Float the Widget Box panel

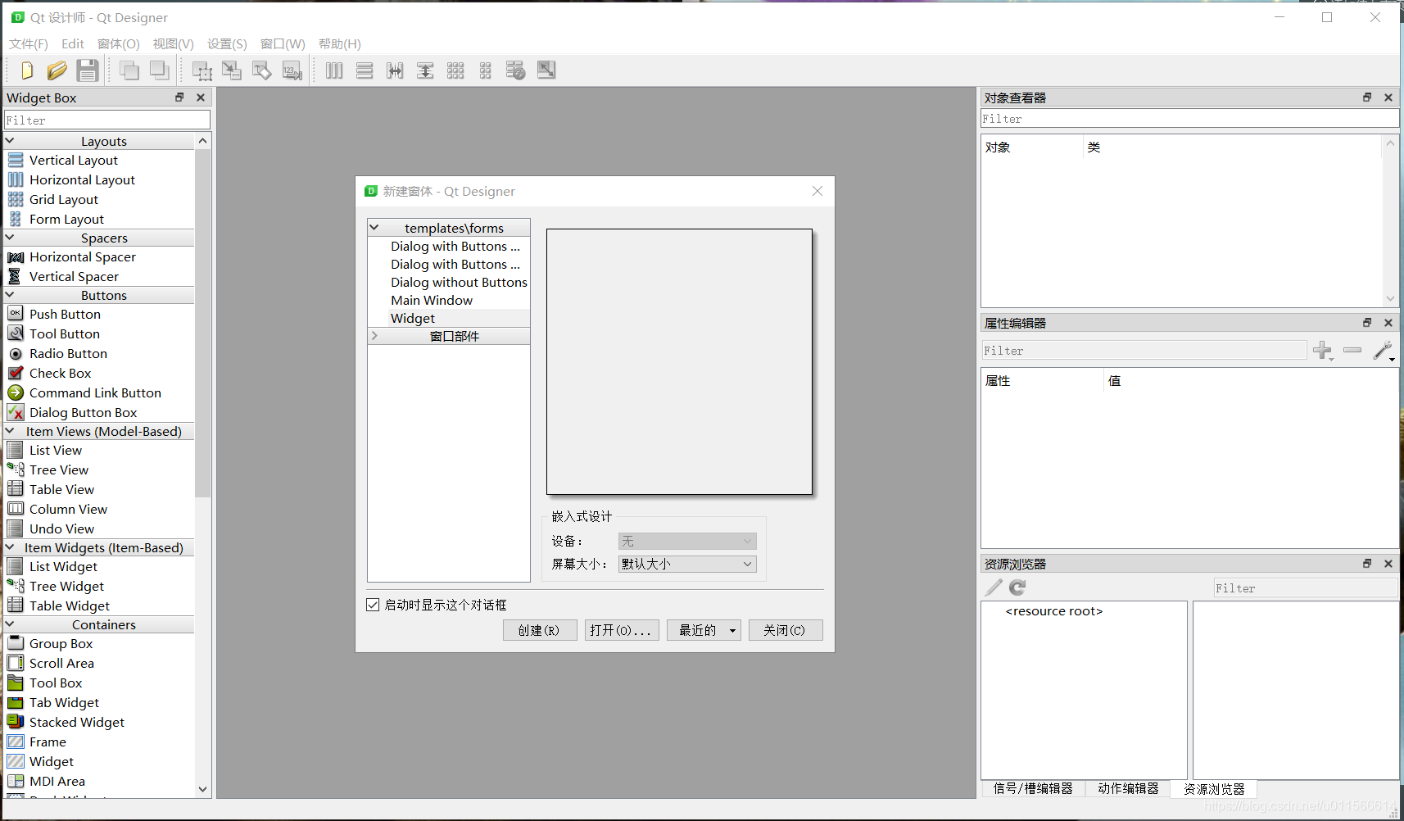point(179,98)
